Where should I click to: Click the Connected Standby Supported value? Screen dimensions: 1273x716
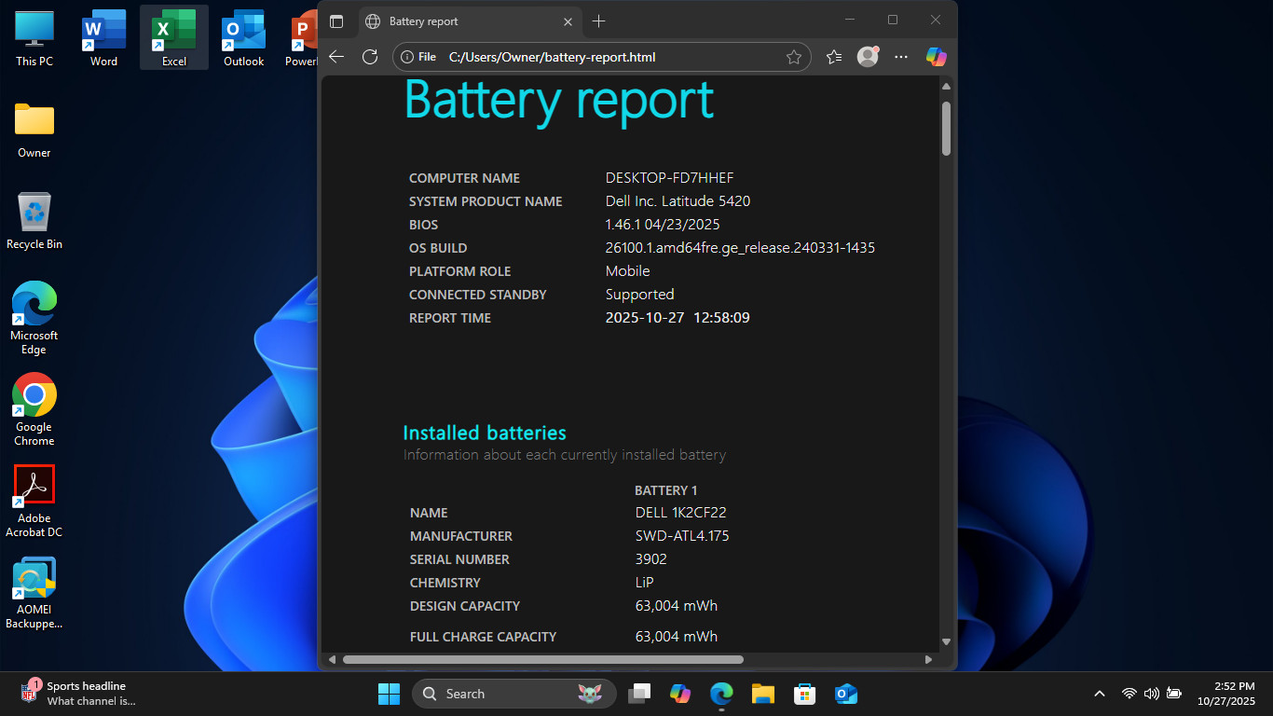pyautogui.click(x=639, y=295)
